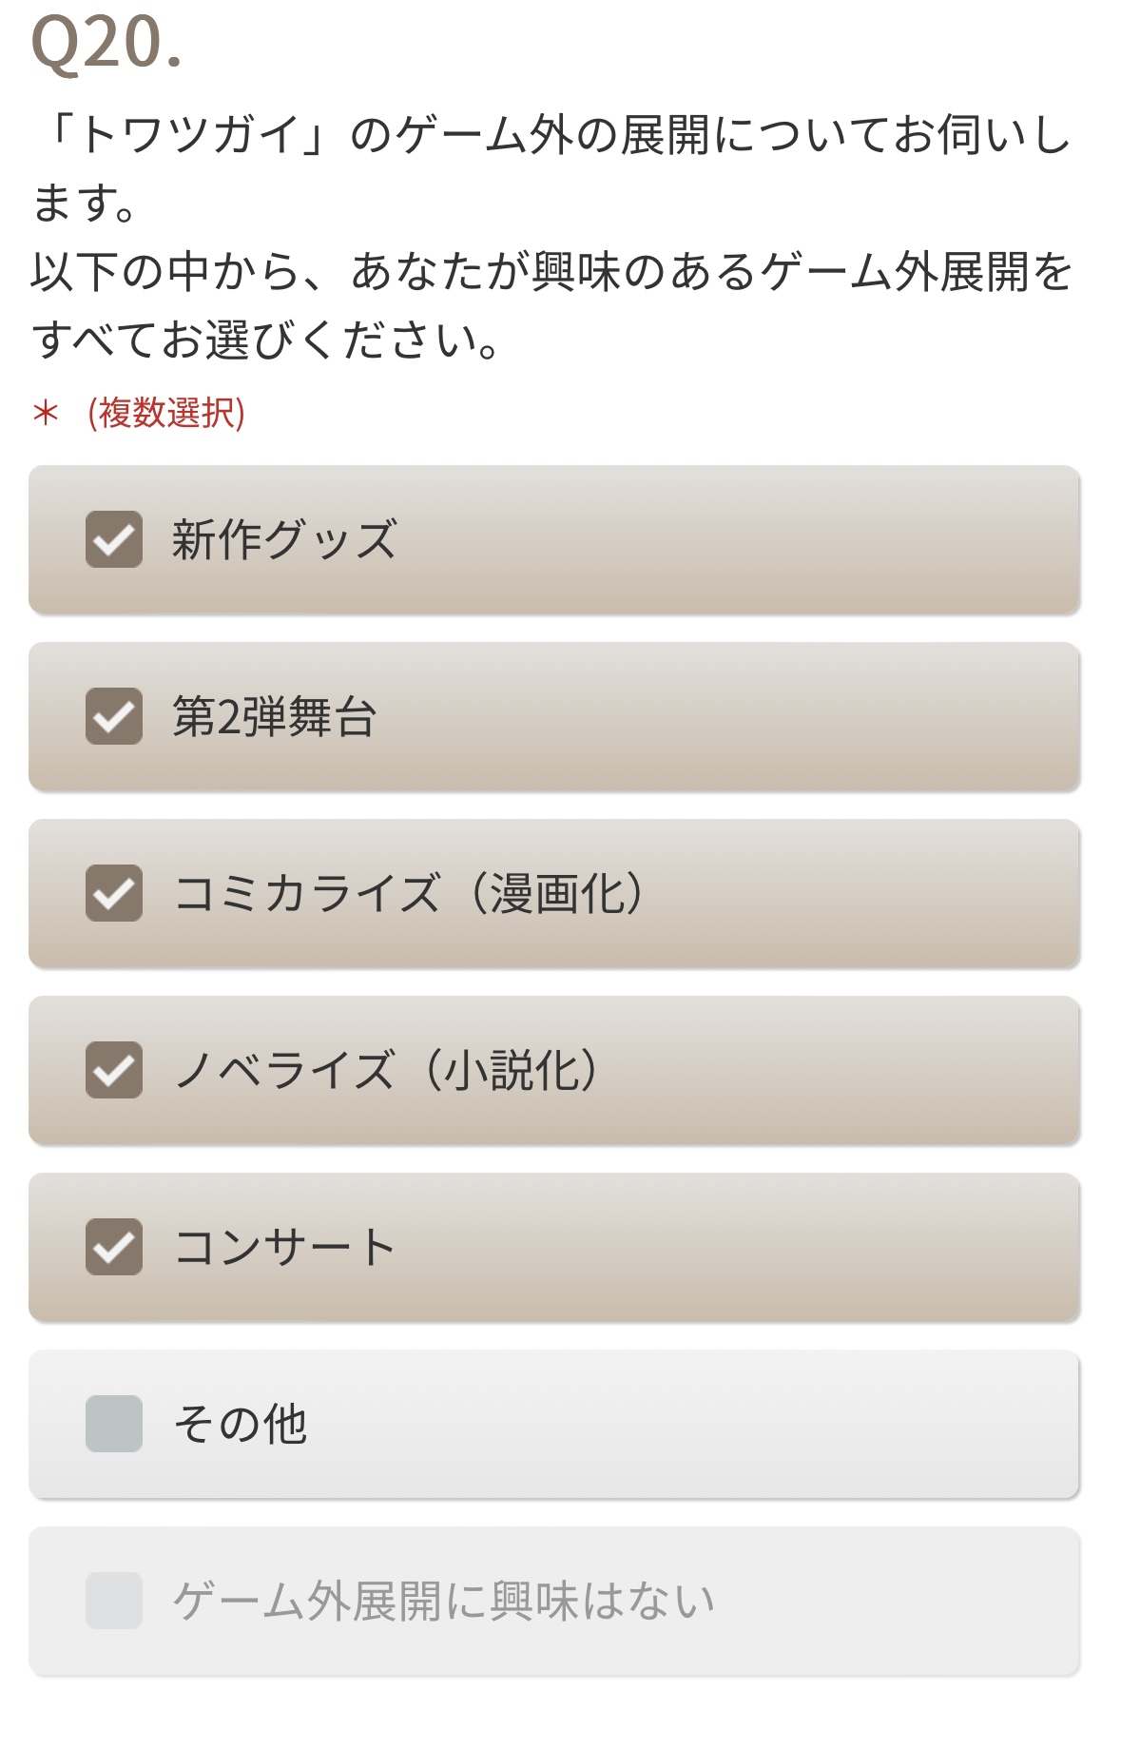Choose the その他 option label

coord(241,1424)
